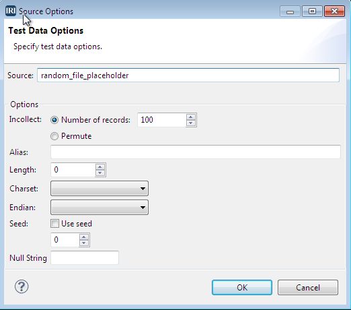Screen dimensions: 351x310
Task: Increment the Length spinner up arrow
Action: click(x=100, y=167)
